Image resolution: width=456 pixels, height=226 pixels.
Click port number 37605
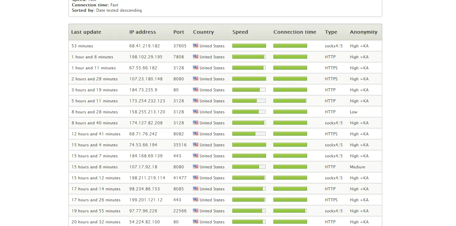pyautogui.click(x=180, y=46)
